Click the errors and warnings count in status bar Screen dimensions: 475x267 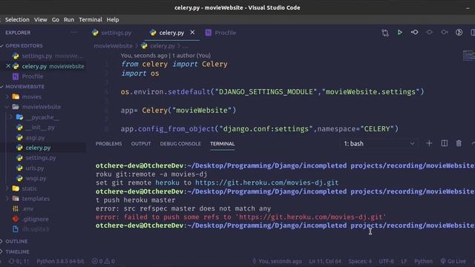click(103, 261)
